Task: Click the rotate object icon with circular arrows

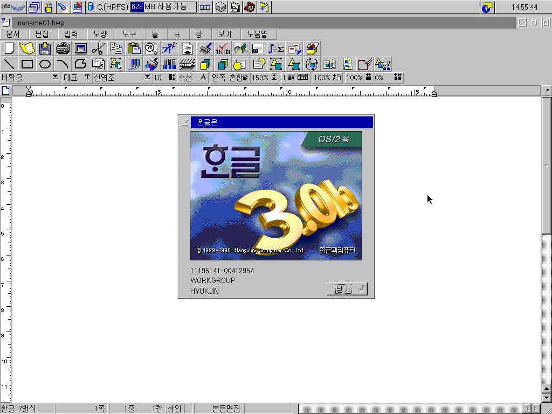Action: [x=312, y=64]
